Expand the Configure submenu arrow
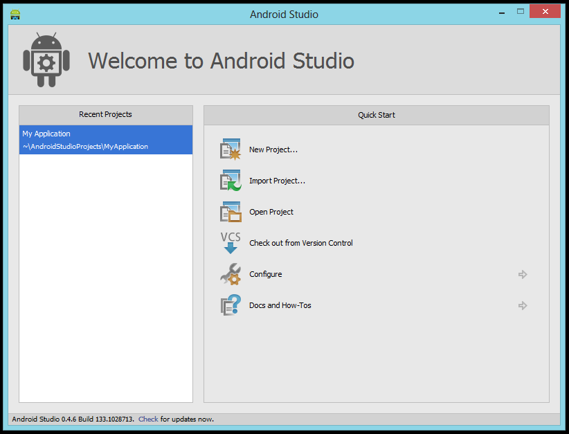 point(523,275)
